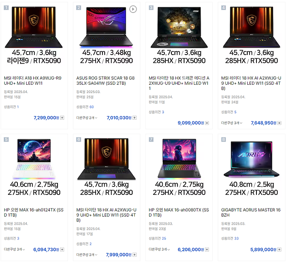This screenshot has height=263, width=287.
Task: Click the white HP 오멘 MAX laptop thumbnail
Action: coord(34,159)
